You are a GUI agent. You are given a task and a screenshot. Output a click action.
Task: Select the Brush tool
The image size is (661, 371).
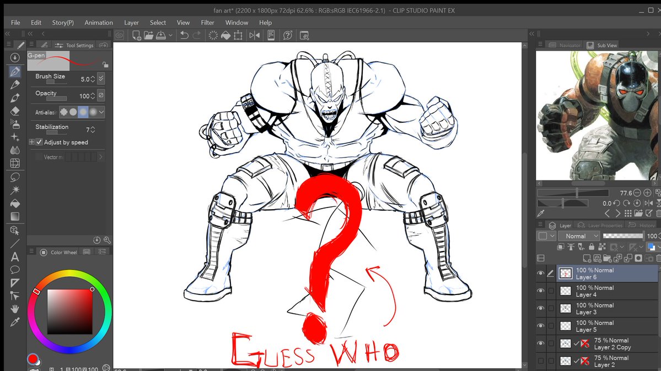[15, 98]
